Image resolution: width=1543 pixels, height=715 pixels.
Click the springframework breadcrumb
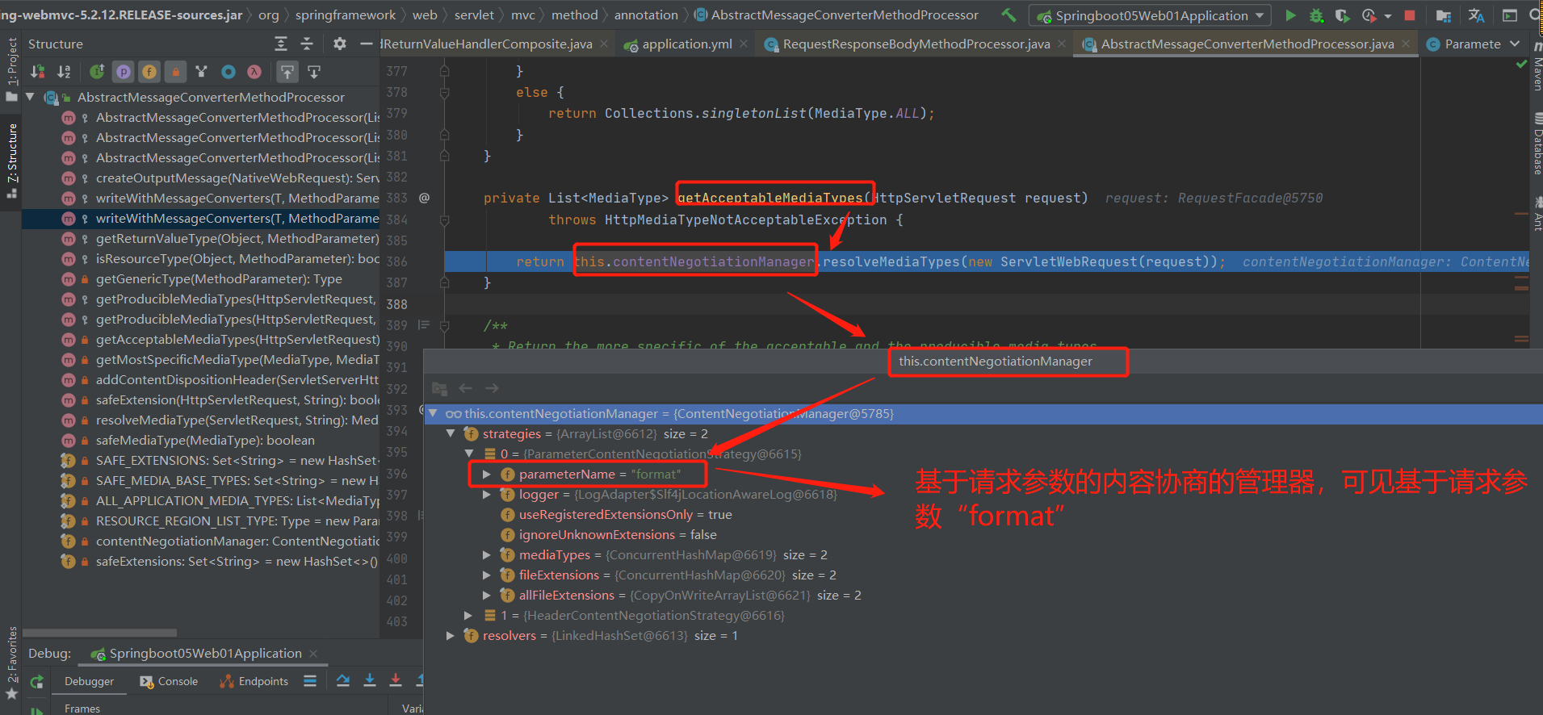click(346, 15)
